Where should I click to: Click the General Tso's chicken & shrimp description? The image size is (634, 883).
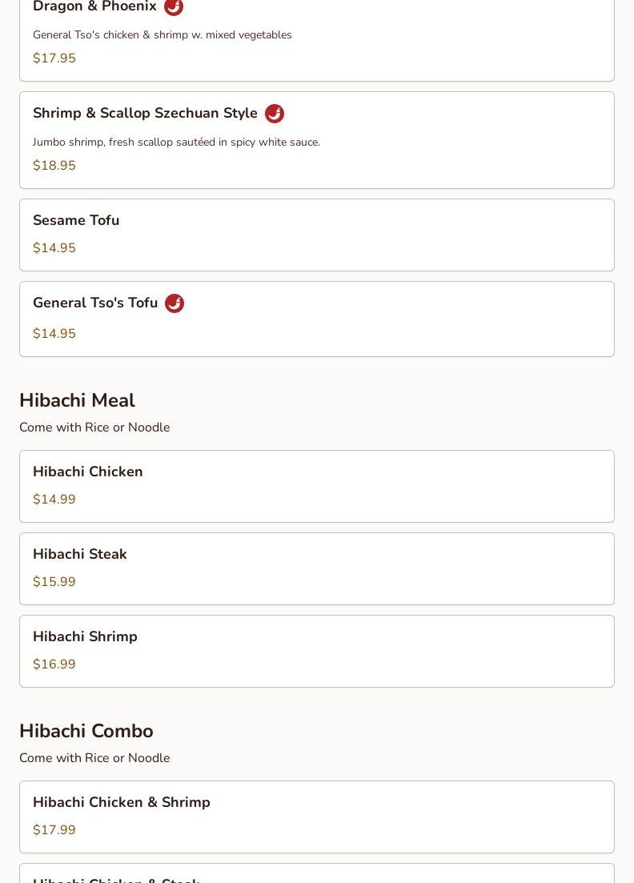coord(163,35)
